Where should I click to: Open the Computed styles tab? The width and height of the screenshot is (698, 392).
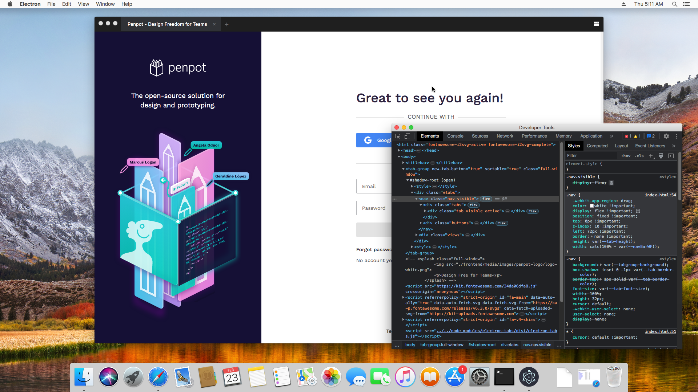597,146
